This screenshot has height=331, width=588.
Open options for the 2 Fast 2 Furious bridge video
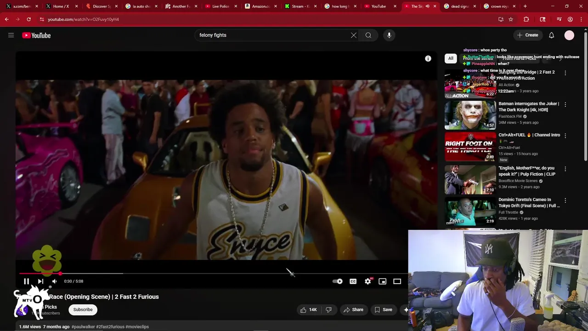tap(565, 73)
